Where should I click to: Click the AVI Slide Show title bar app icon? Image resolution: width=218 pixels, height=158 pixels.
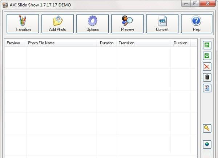5,5
